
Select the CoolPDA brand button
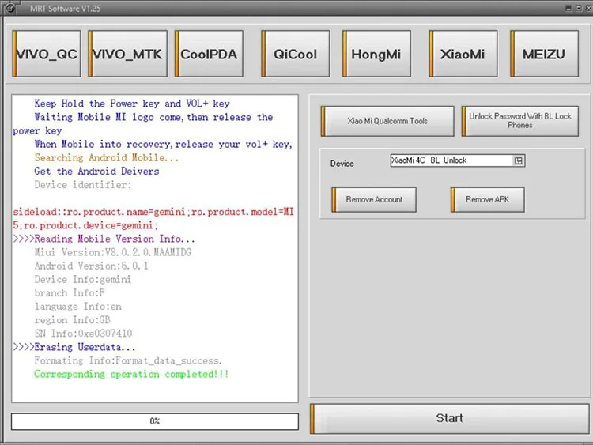209,54
